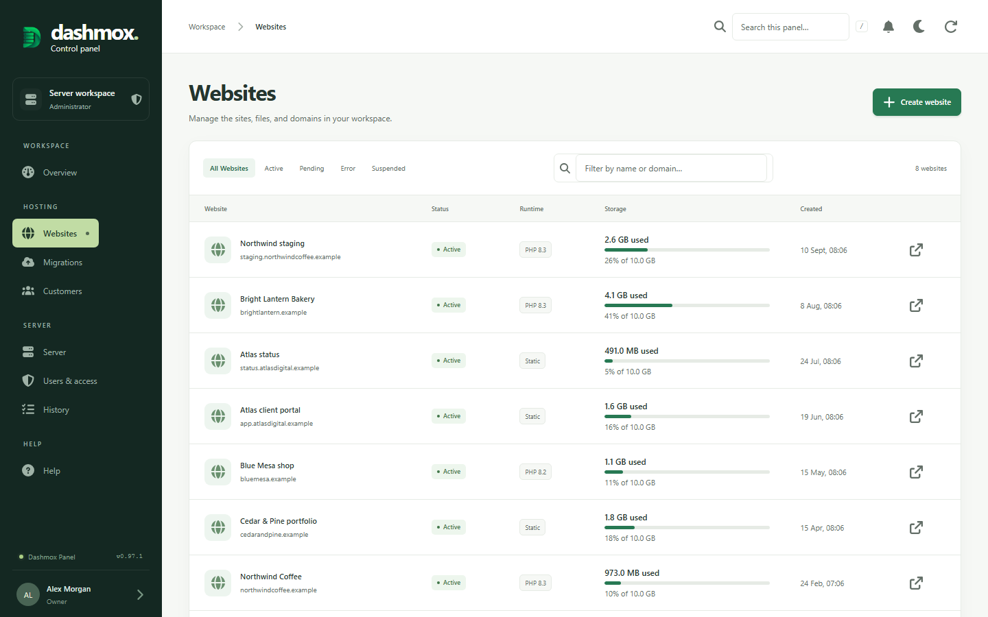Switch to the Active filter tab
This screenshot has width=988, height=617.
point(274,168)
